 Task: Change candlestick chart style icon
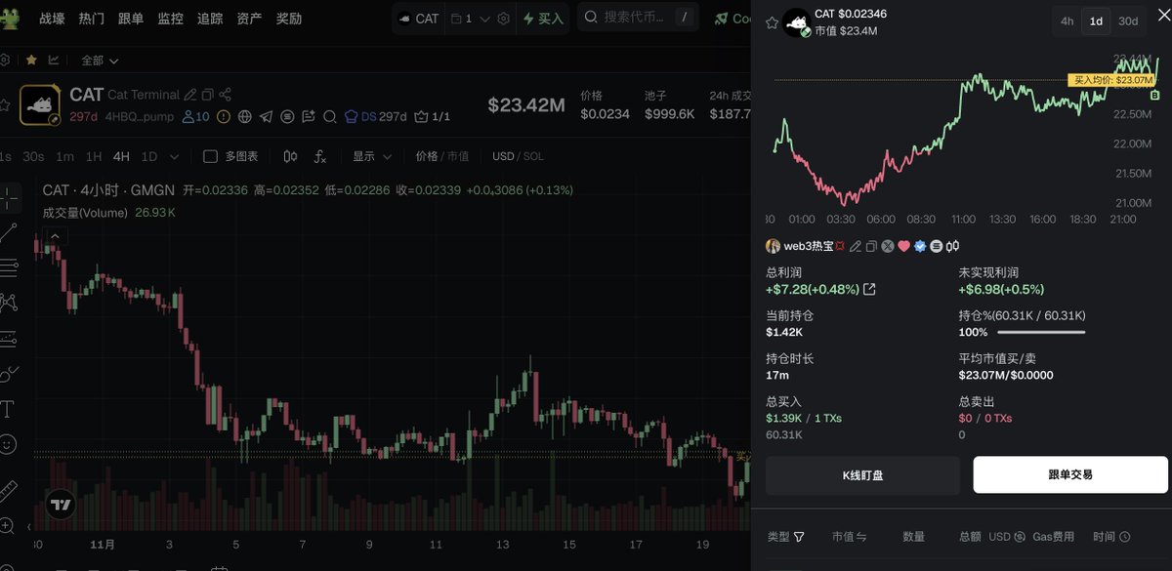tap(290, 156)
